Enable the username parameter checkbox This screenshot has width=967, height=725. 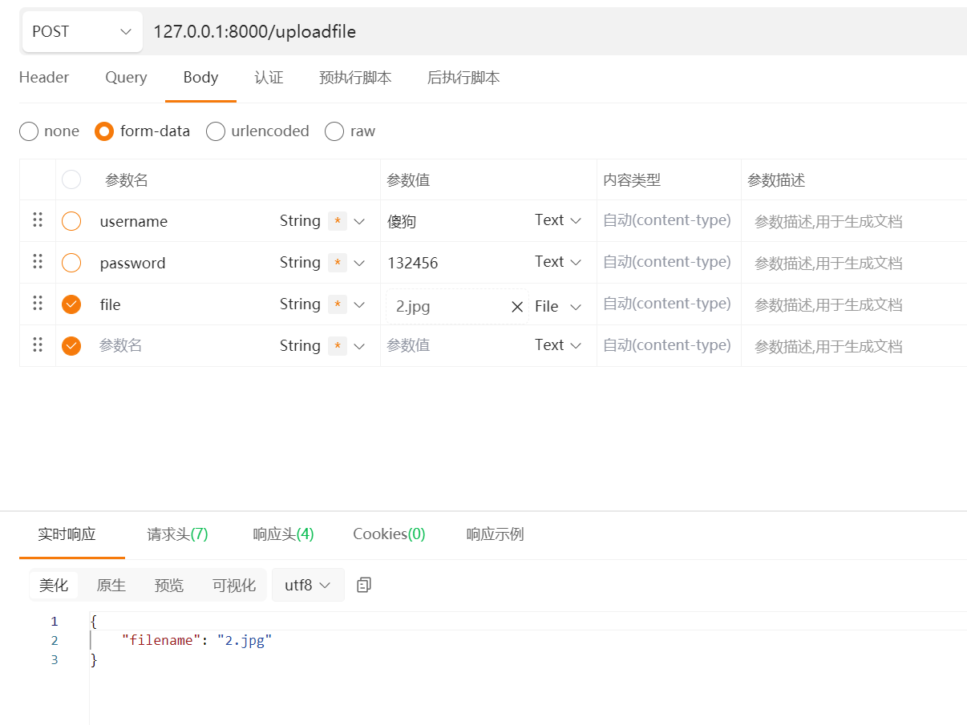click(71, 221)
